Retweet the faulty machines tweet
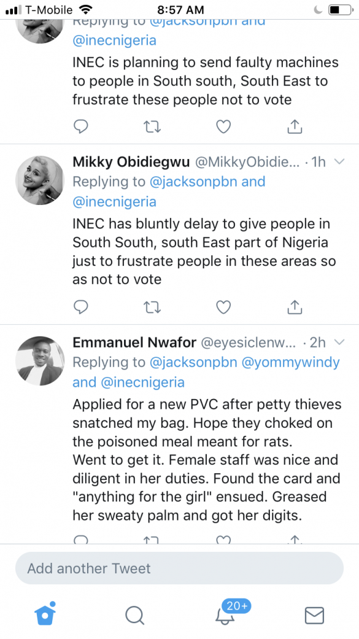The width and height of the screenshot is (359, 639). click(x=152, y=126)
